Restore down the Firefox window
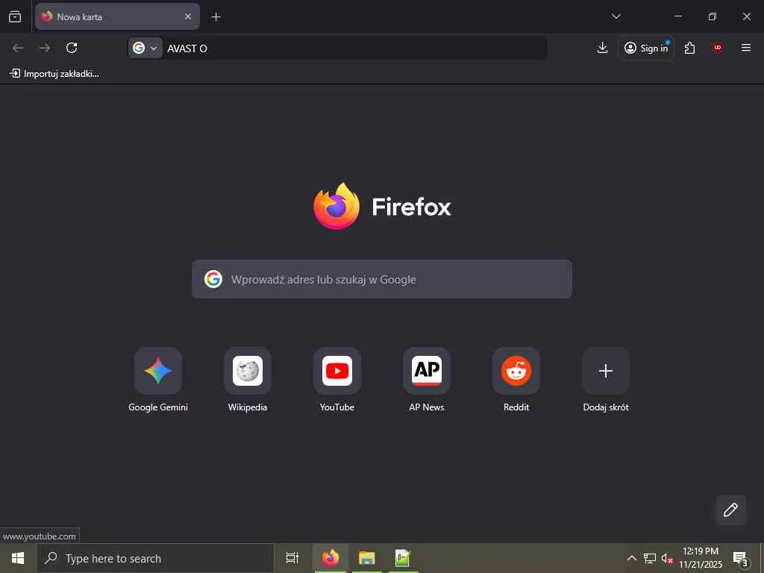The image size is (764, 573). point(713,16)
